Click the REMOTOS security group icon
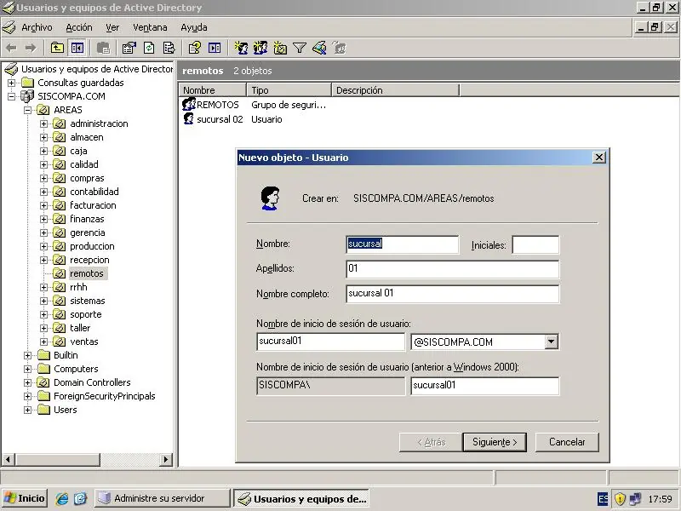Image resolution: width=681 pixels, height=511 pixels. pyautogui.click(x=189, y=104)
